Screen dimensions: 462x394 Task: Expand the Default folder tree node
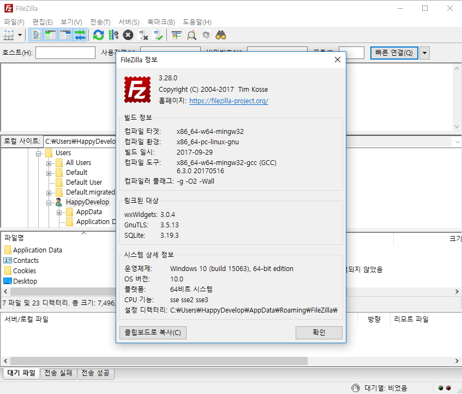coord(49,173)
